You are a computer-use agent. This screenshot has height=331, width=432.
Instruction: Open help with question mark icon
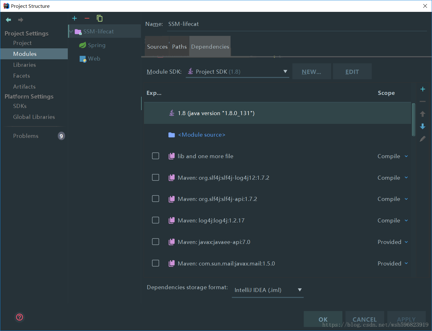[x=19, y=317]
